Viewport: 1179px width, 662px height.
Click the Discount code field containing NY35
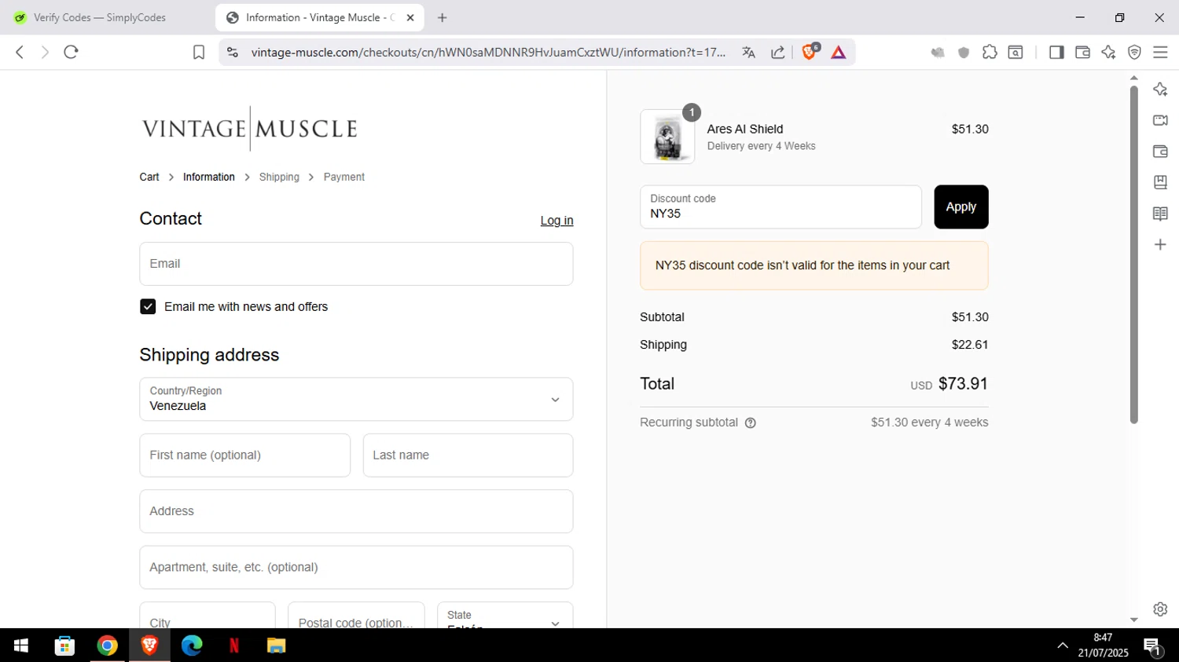(780, 207)
